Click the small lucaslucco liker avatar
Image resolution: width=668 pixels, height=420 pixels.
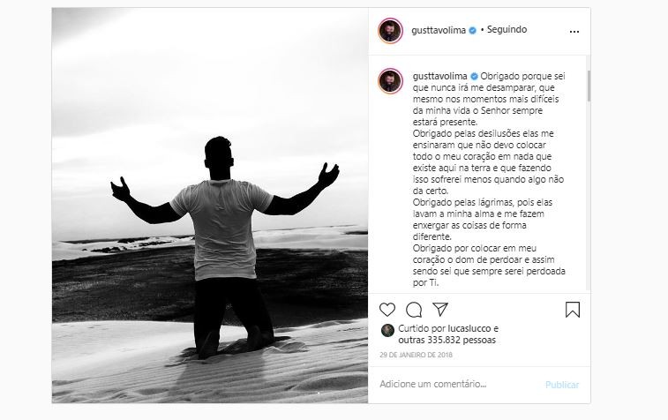click(387, 330)
